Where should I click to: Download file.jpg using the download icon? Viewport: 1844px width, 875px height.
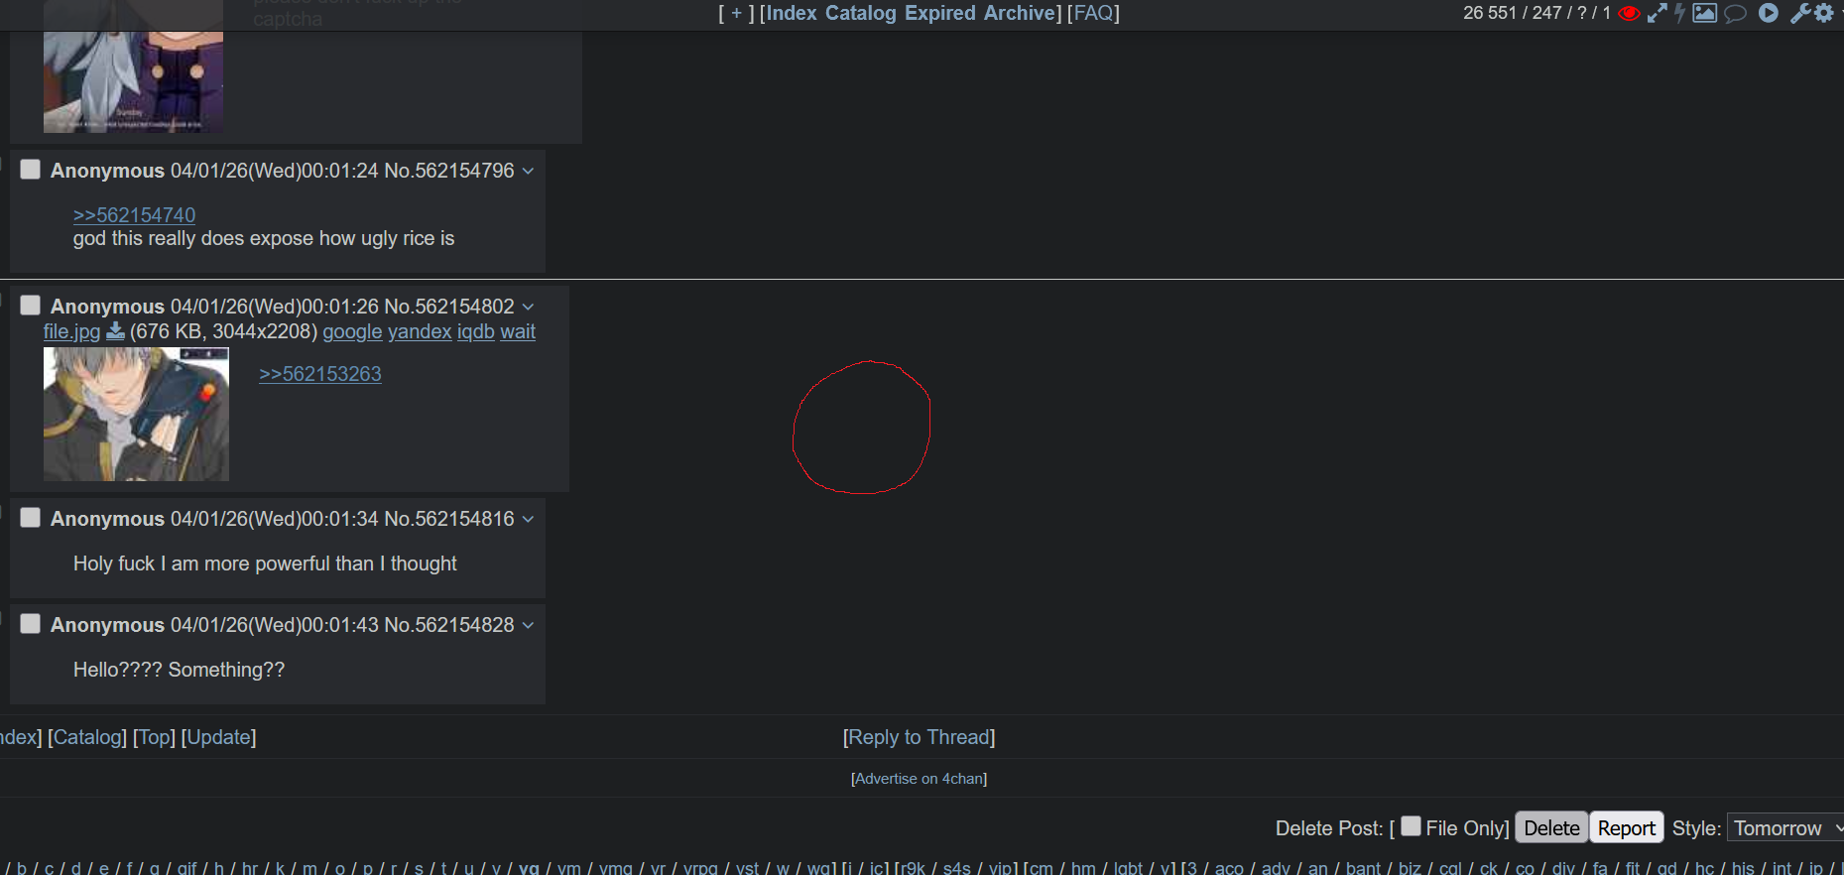tap(116, 331)
